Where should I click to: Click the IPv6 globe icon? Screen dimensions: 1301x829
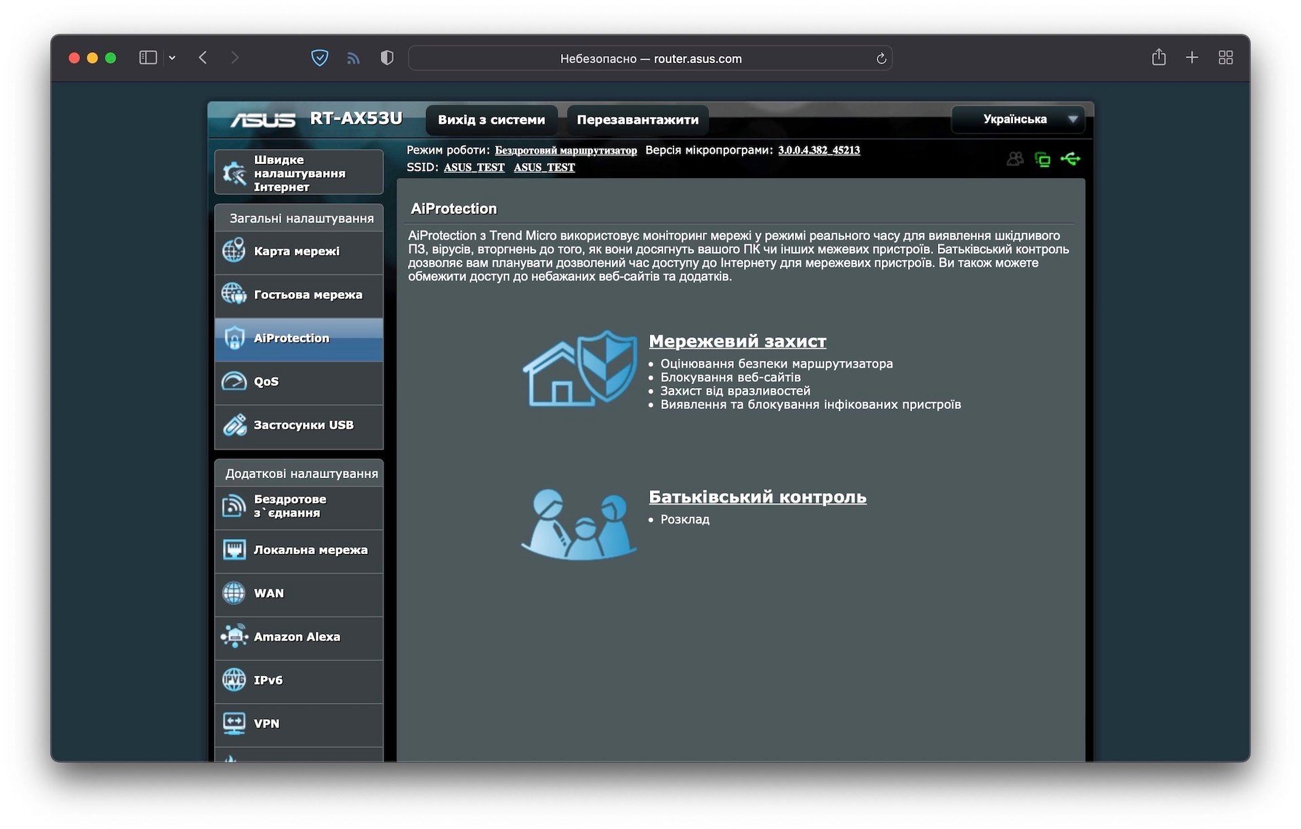234,679
